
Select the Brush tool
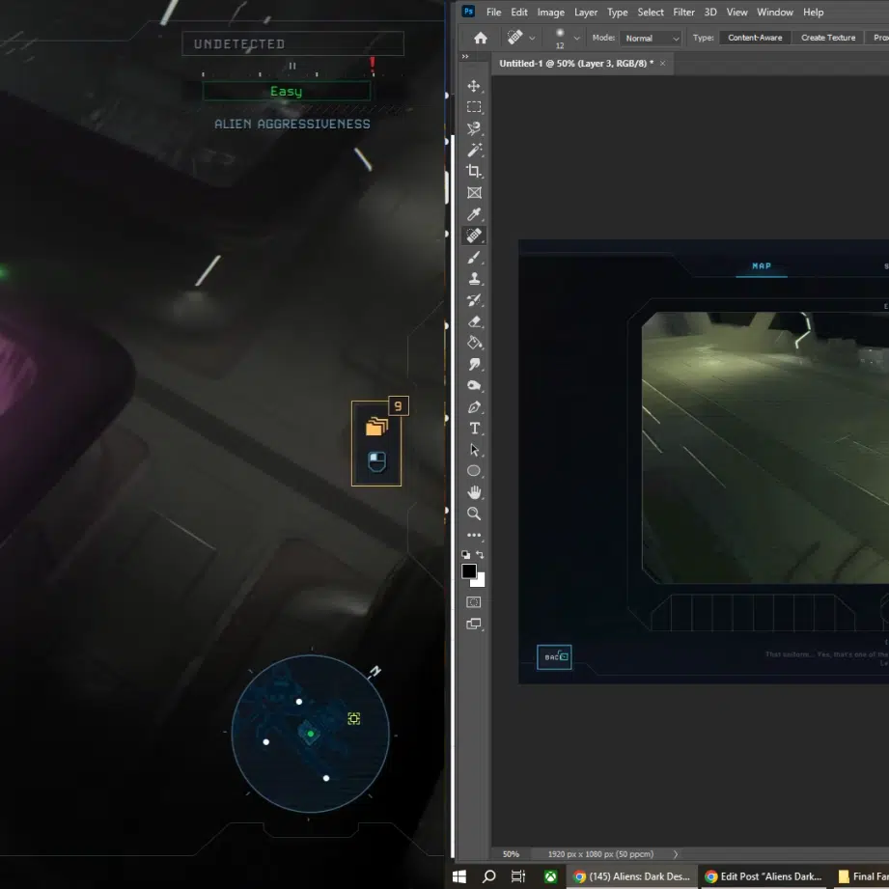[474, 258]
